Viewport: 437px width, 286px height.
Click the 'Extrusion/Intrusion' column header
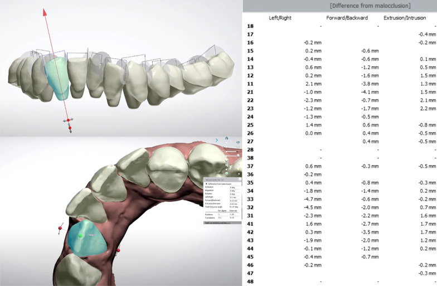click(402, 18)
